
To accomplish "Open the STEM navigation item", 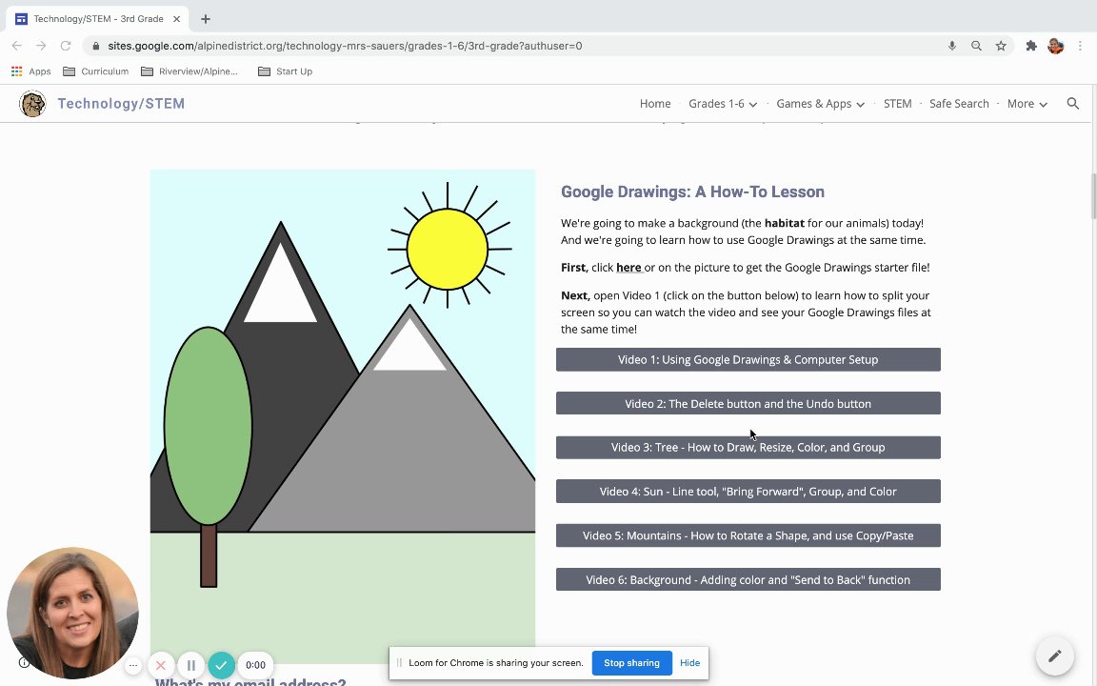I will coord(897,104).
